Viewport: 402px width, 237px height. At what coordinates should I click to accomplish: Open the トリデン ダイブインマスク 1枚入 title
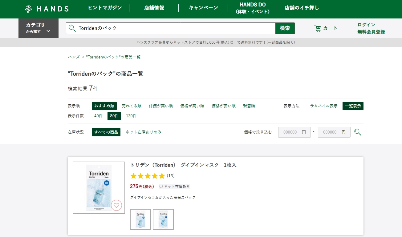point(183,165)
